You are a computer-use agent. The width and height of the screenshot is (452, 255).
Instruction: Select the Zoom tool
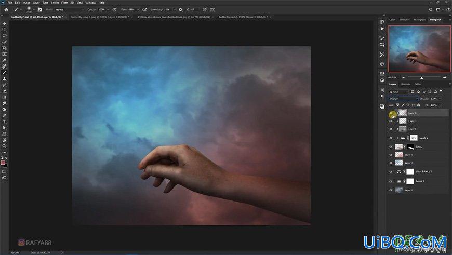point(4,146)
